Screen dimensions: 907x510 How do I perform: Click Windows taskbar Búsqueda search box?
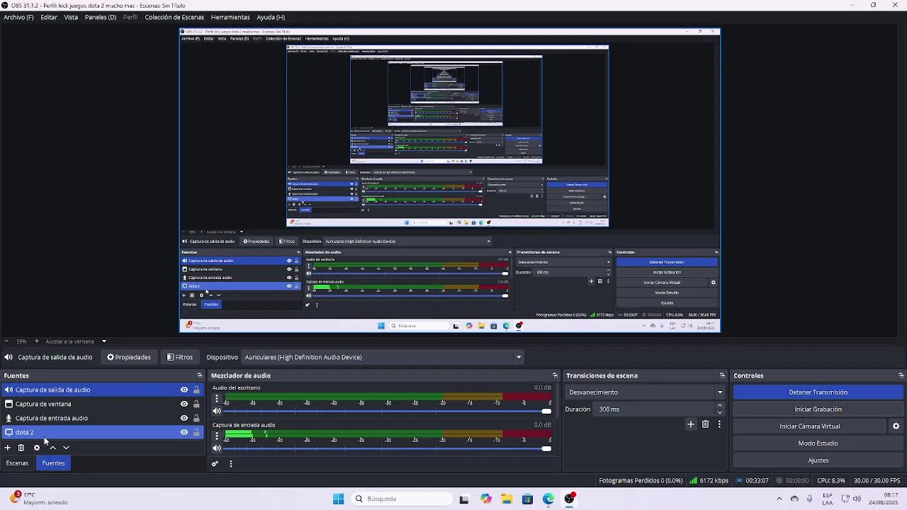402,499
